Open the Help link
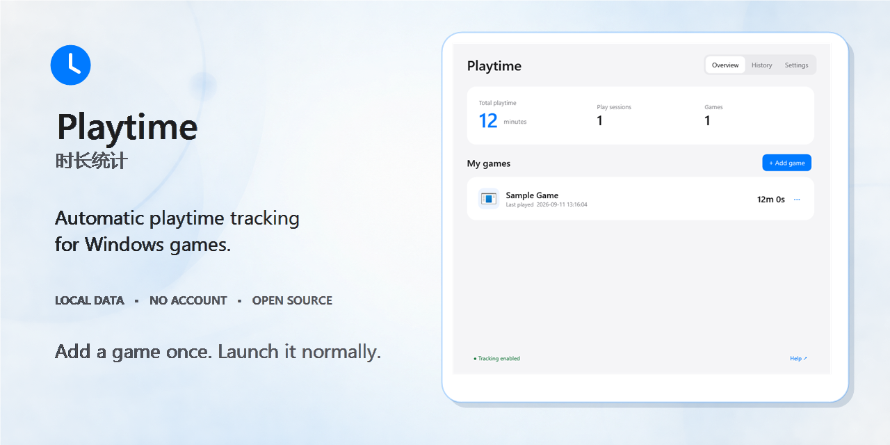The height and width of the screenshot is (445, 890). [798, 359]
